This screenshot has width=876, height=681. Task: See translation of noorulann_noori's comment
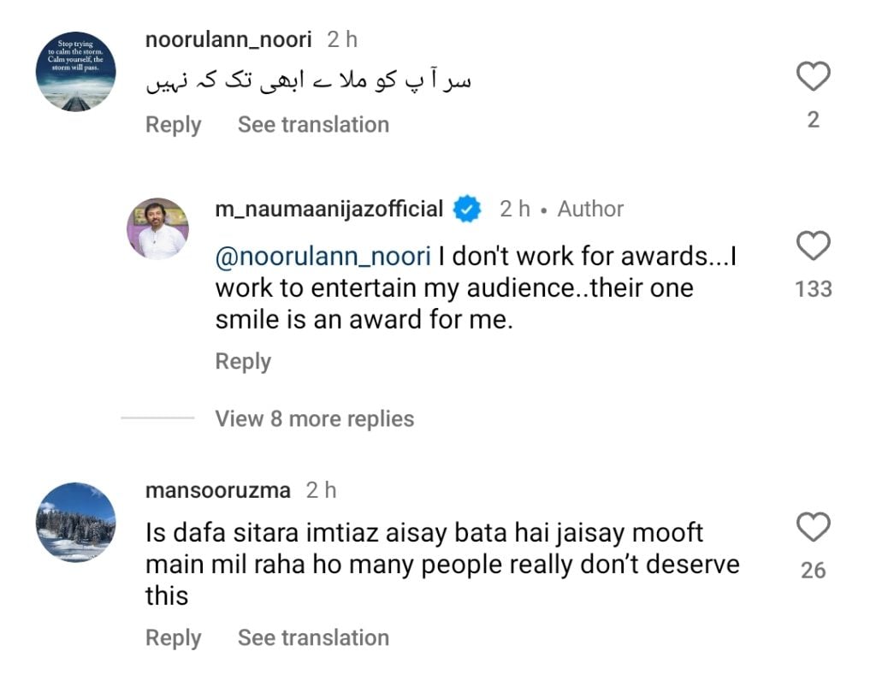pos(313,125)
